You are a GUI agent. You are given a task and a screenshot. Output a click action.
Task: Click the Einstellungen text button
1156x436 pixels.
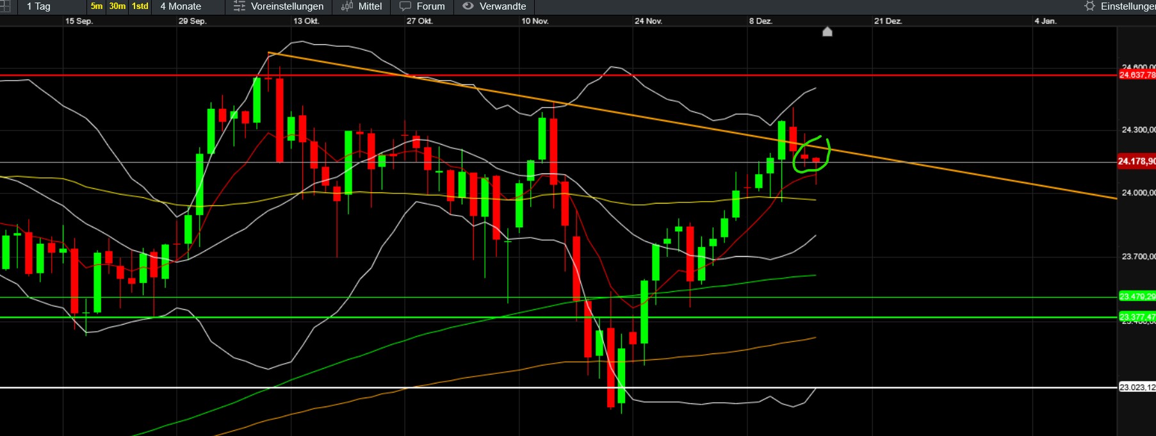tap(1127, 6)
